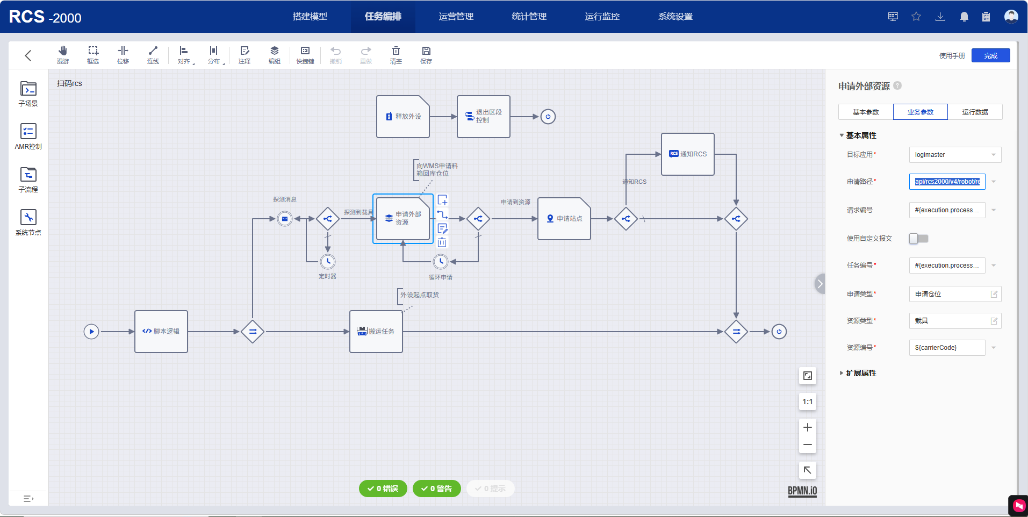Edit the 申请类型 field value
The image size is (1028, 517).
[x=955, y=294]
